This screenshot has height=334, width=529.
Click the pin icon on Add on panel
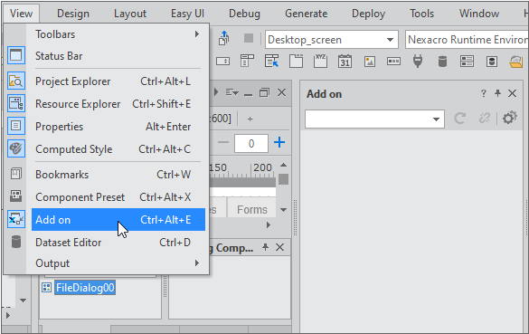pos(497,93)
